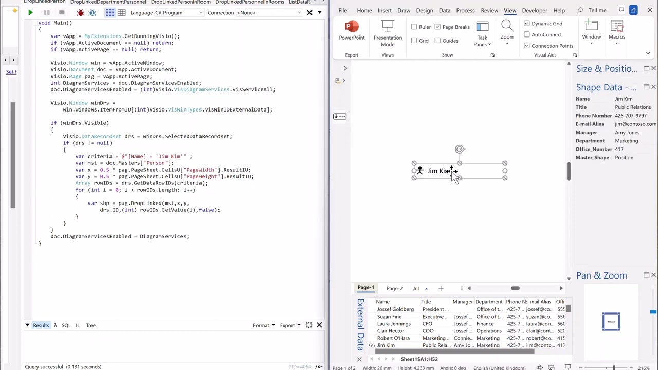658x370 pixels.
Task: Click the presentation screen icon in status bar
Action: click(568, 367)
